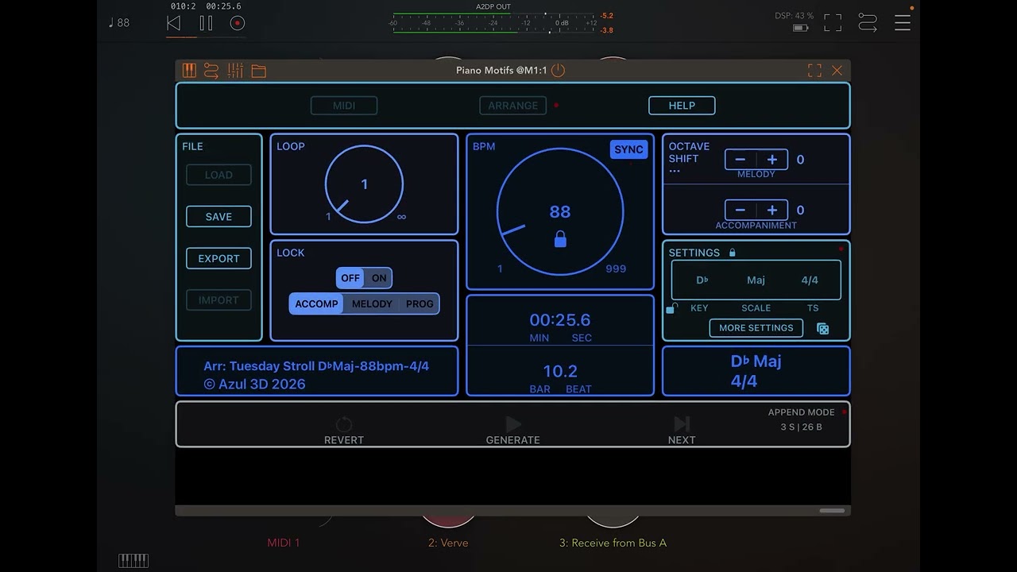Decrease melody octave shift with minus
The width and height of the screenshot is (1017, 572).
pos(741,160)
